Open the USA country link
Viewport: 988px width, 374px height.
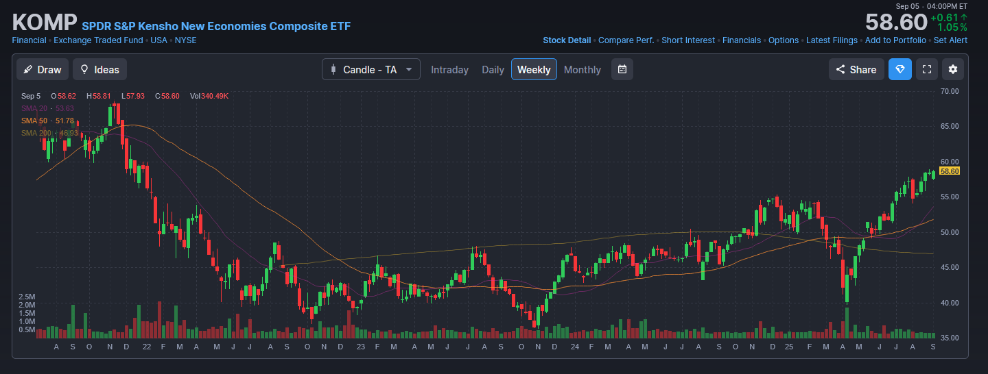(158, 40)
